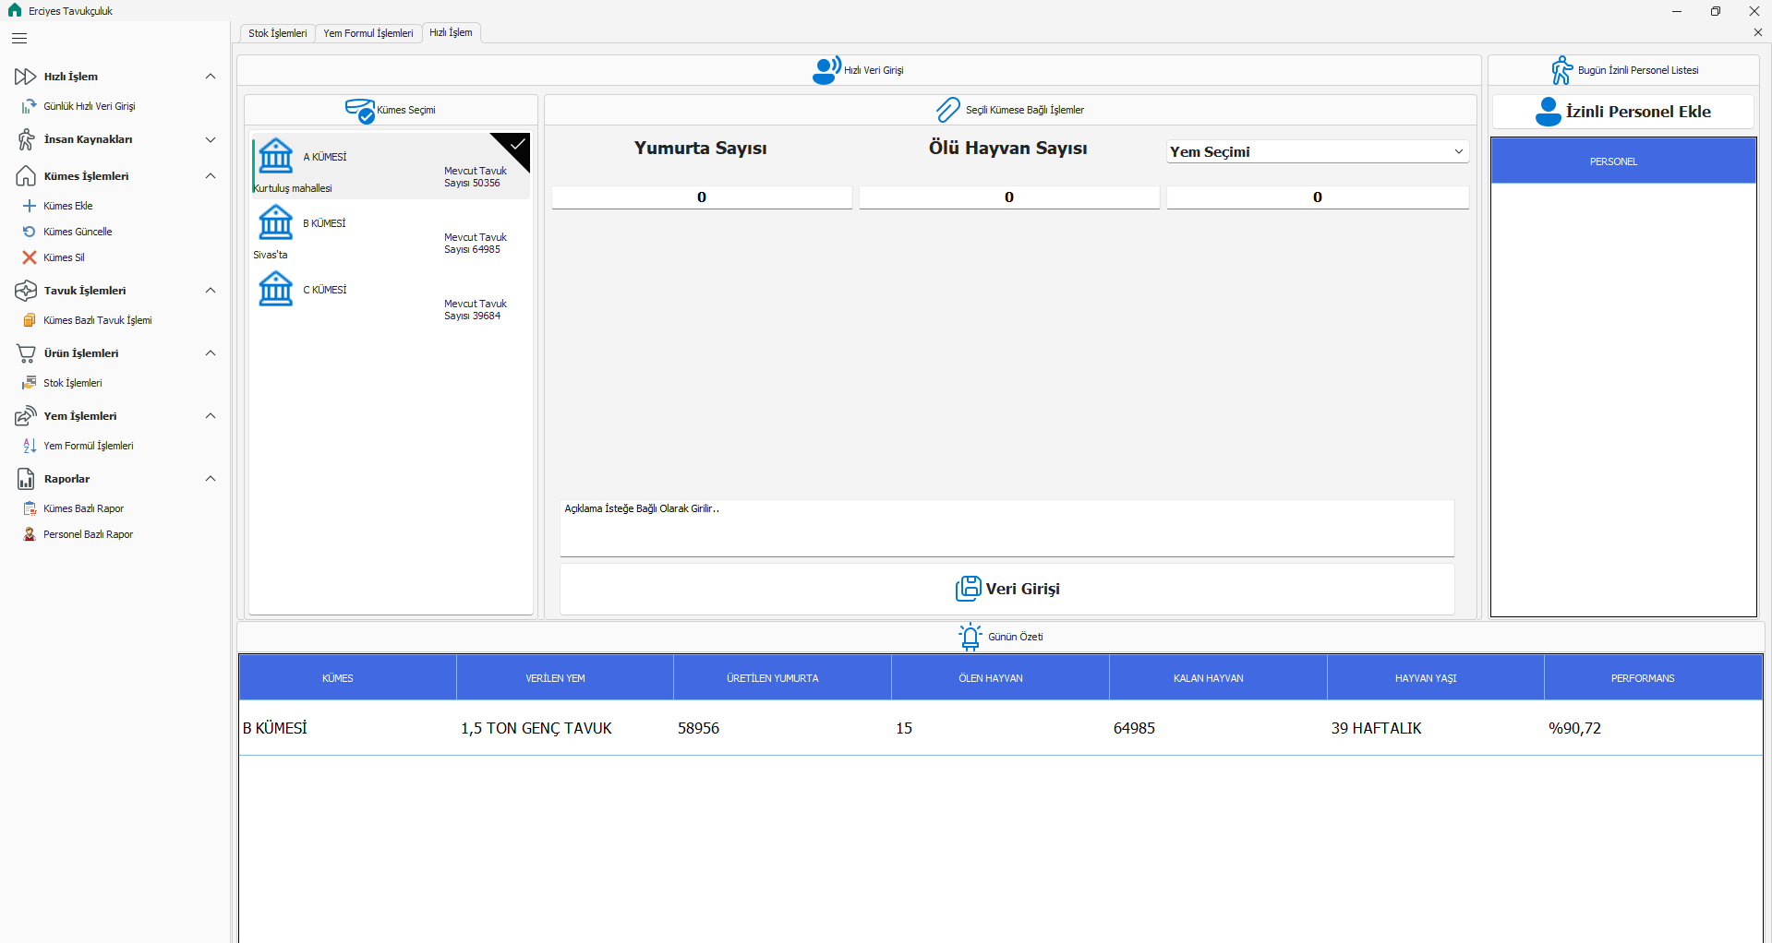Click the Kümes Seçimi header icon

[360, 111]
